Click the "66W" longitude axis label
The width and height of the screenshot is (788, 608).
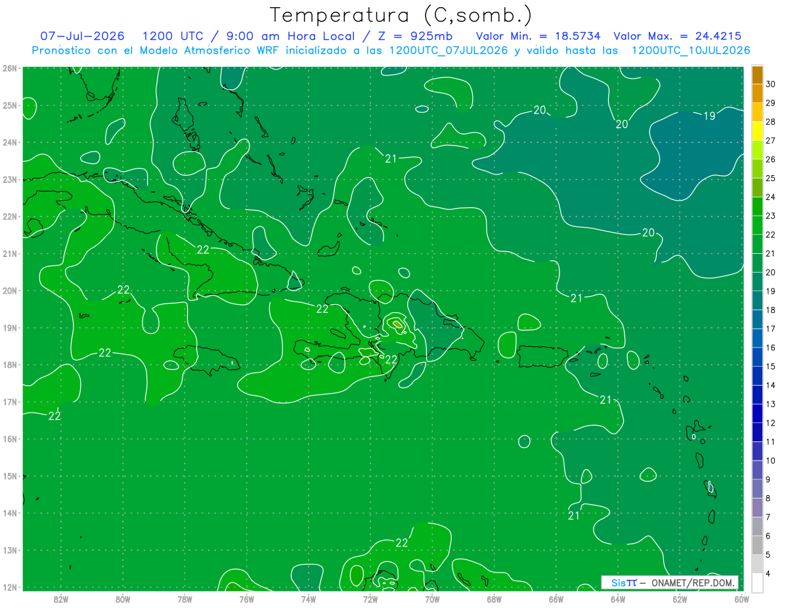(x=556, y=599)
